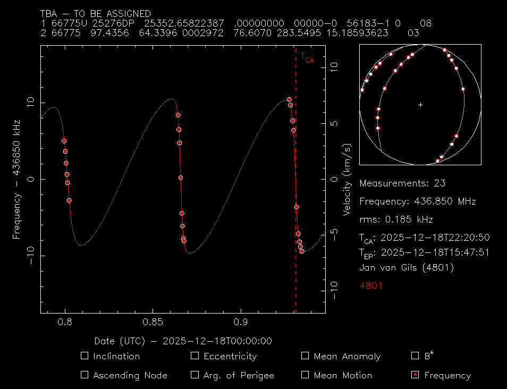Viewport: 507px width, 389px height.
Task: Uncheck the Frequency checkbox
Action: coord(416,375)
